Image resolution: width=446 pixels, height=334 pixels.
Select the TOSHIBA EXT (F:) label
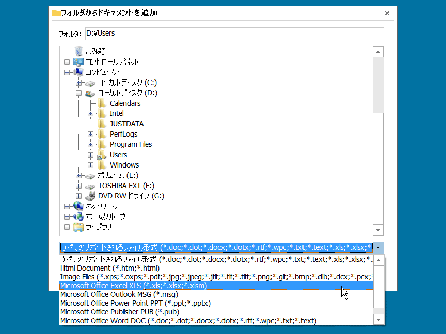[126, 186]
